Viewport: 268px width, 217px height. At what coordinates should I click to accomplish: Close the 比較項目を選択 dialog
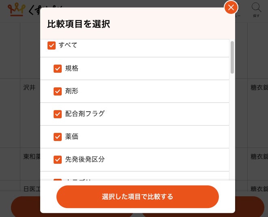231,7
